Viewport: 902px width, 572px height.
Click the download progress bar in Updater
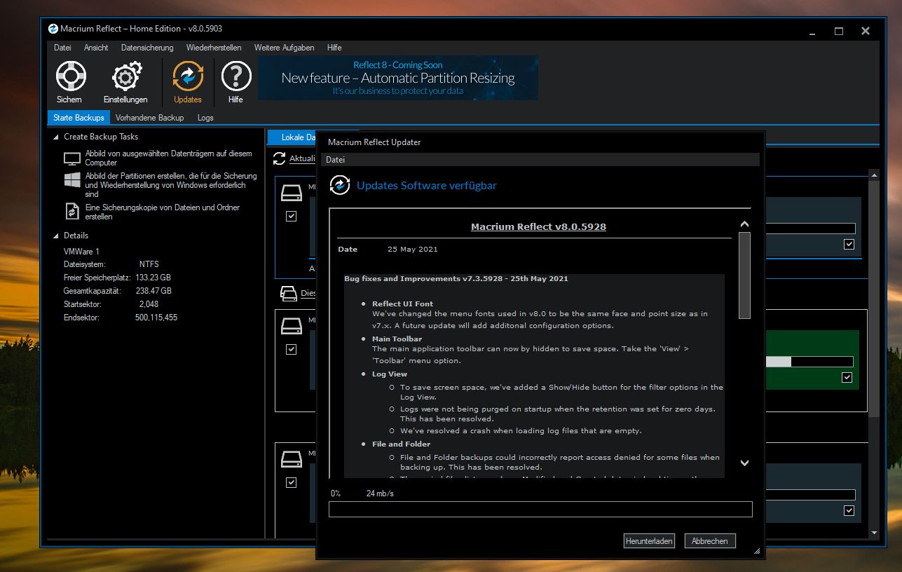click(x=540, y=509)
